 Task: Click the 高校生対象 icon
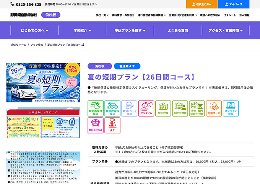(180, 108)
